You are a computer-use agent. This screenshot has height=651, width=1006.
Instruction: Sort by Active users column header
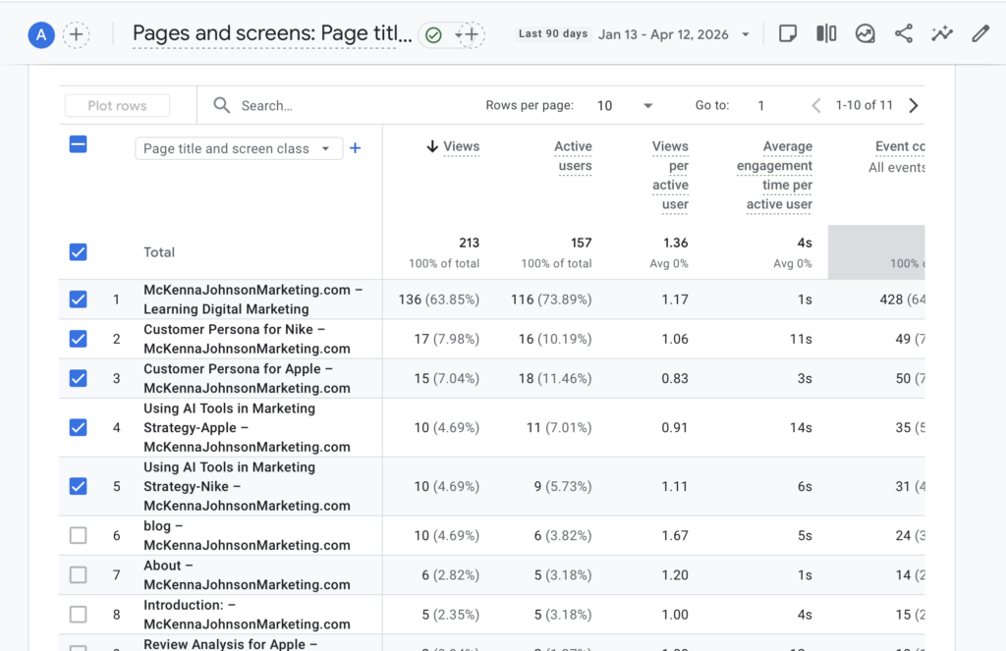click(573, 156)
